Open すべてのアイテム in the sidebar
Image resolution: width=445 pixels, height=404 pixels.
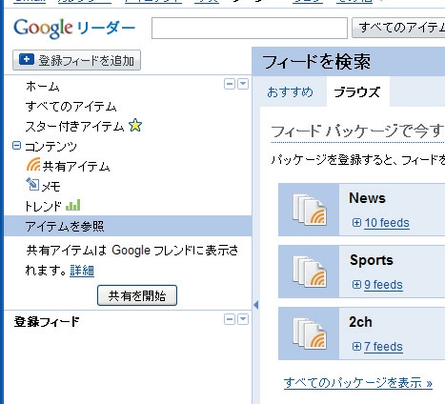point(71,106)
